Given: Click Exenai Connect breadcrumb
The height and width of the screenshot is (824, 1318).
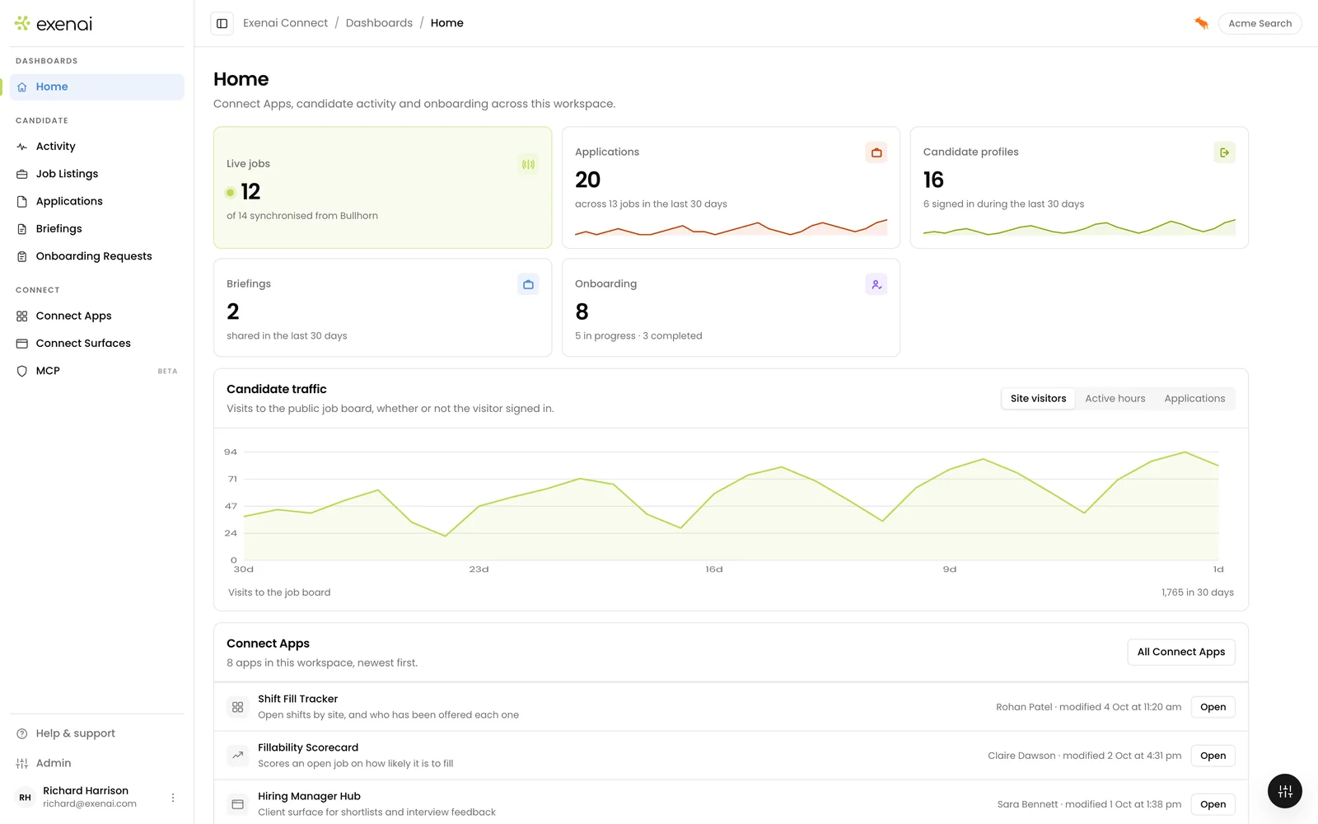Looking at the screenshot, I should point(285,23).
